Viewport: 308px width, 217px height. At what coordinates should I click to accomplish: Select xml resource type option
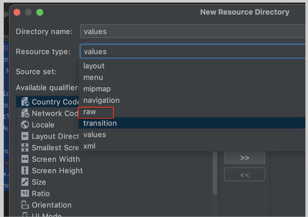point(192,146)
